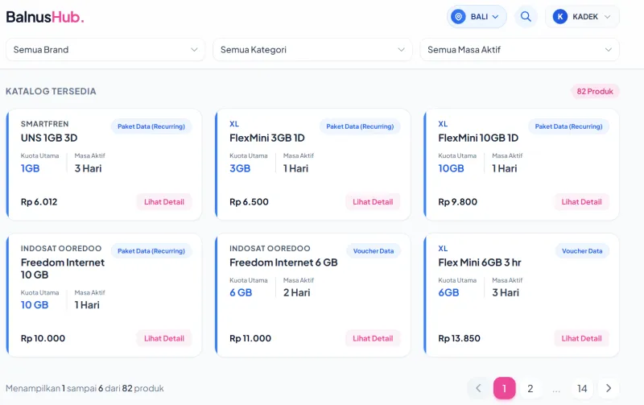Open the KADEK user account menu
This screenshot has width=644, height=405.
tap(582, 17)
